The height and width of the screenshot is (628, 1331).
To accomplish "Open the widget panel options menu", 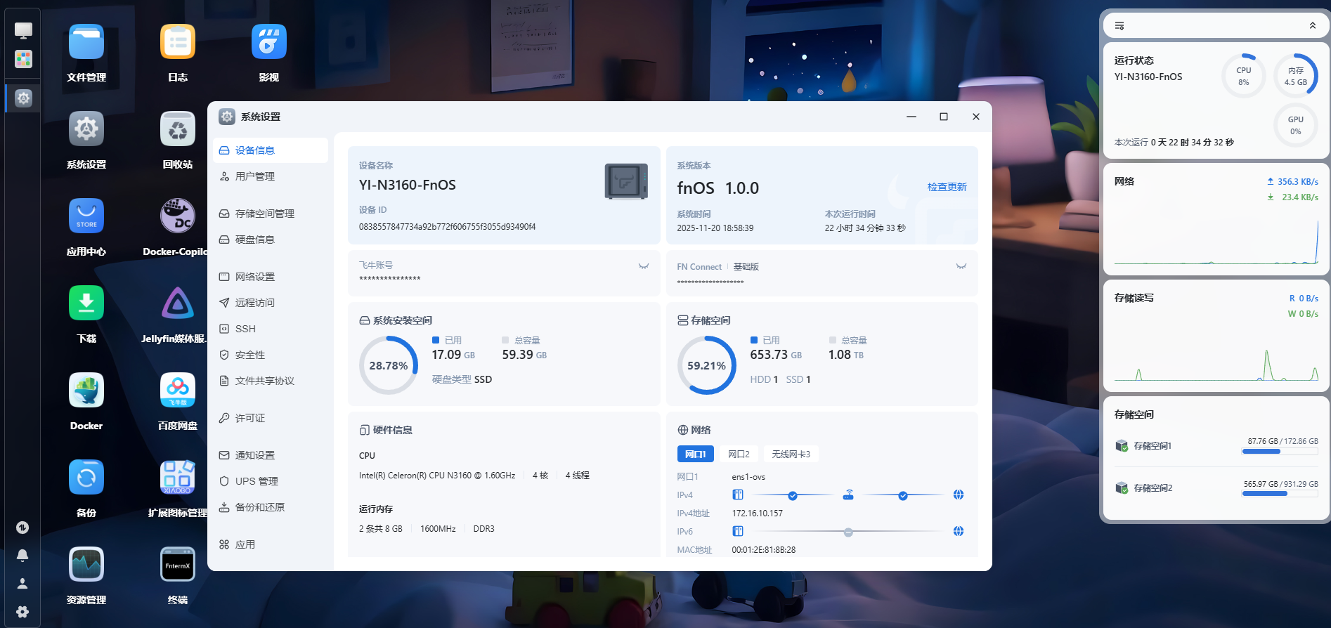I will pos(1119,26).
